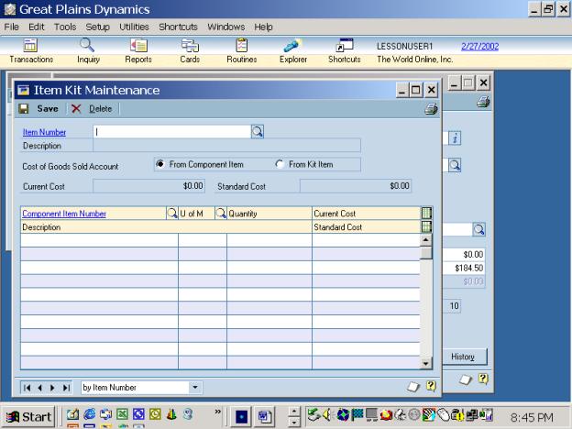
Task: Expand the by Item Number sort dropdown
Action: pyautogui.click(x=195, y=388)
